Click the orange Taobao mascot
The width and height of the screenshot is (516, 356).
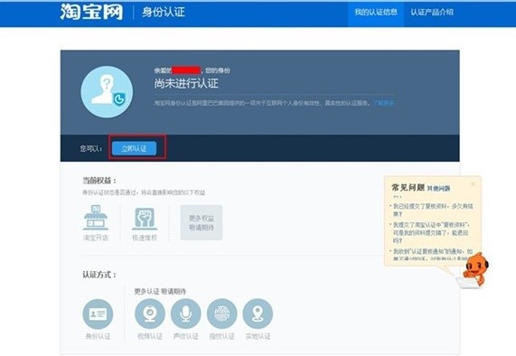click(475, 269)
